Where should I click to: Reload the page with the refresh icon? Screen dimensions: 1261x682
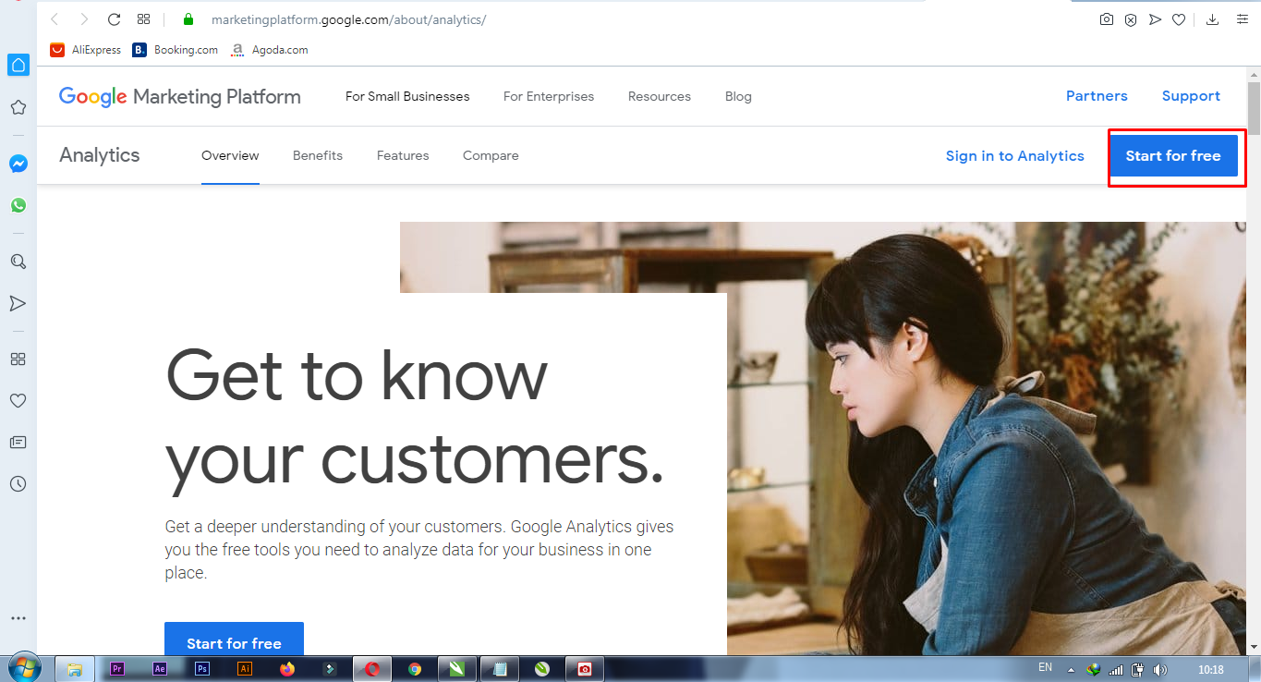point(114,19)
